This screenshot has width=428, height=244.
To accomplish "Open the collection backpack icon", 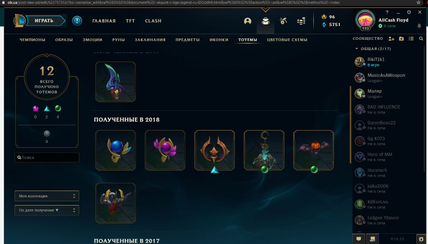I will [266, 21].
